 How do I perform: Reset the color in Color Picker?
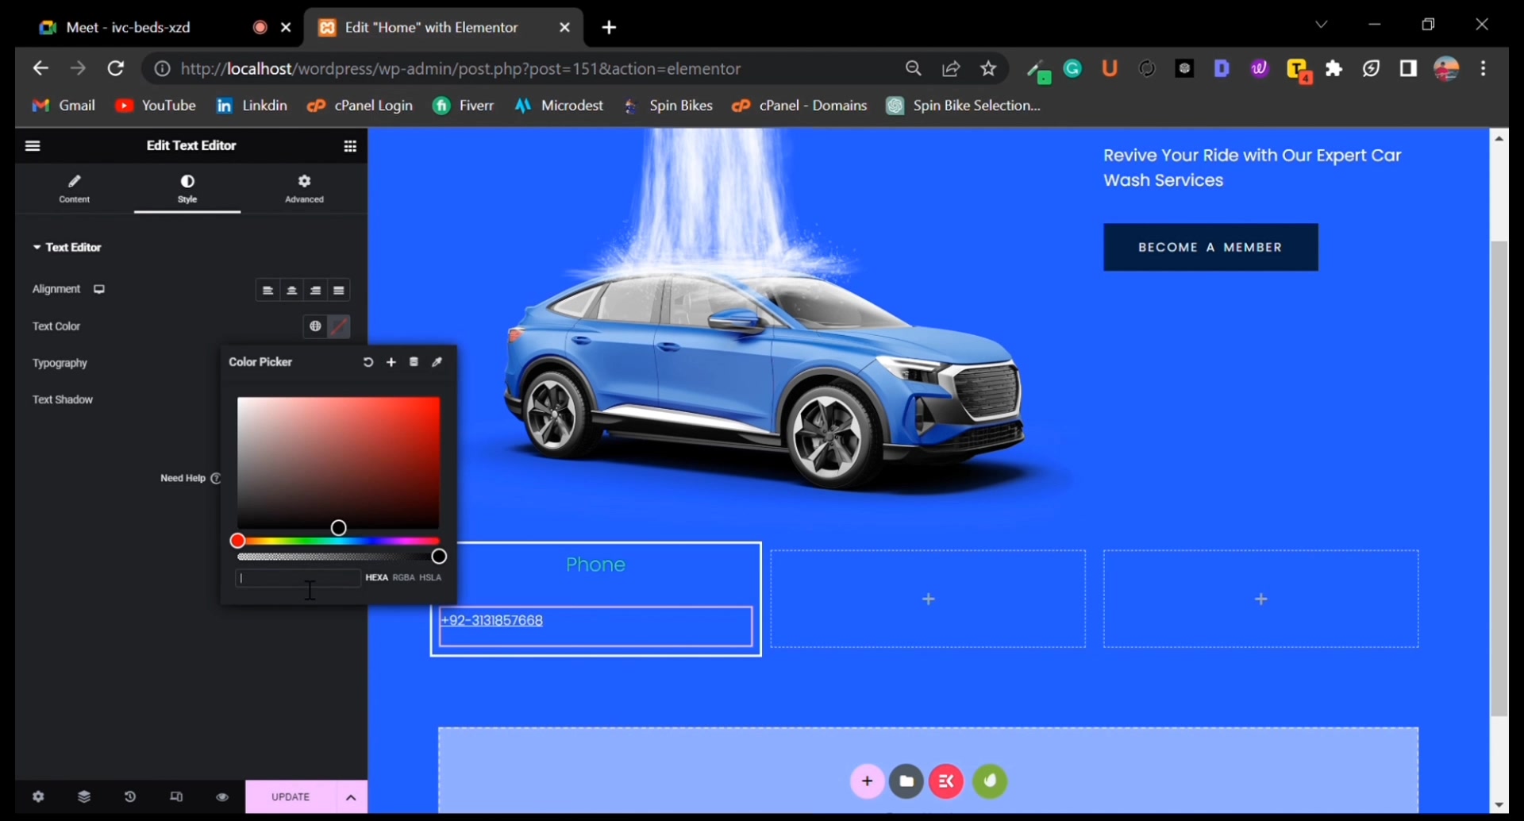coord(368,363)
